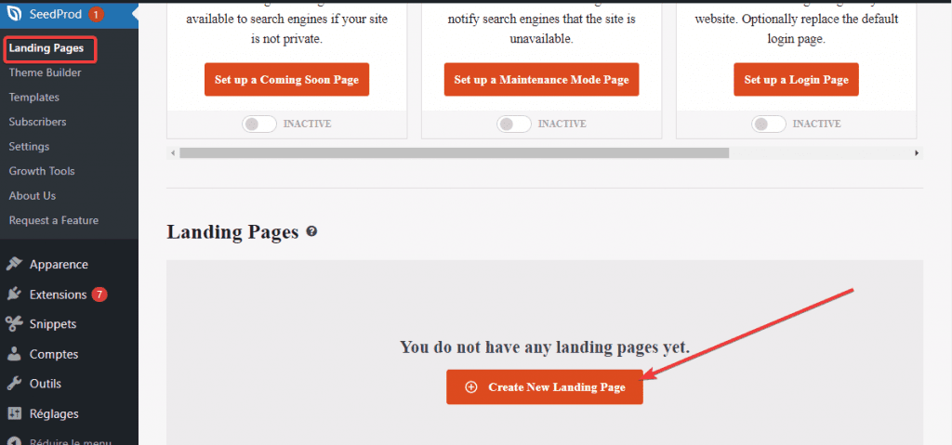Collapse the menu with Réduire le menu

70,440
